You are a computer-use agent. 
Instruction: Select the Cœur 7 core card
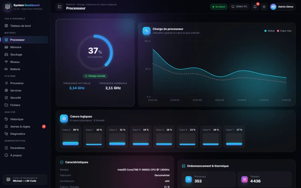234,137
